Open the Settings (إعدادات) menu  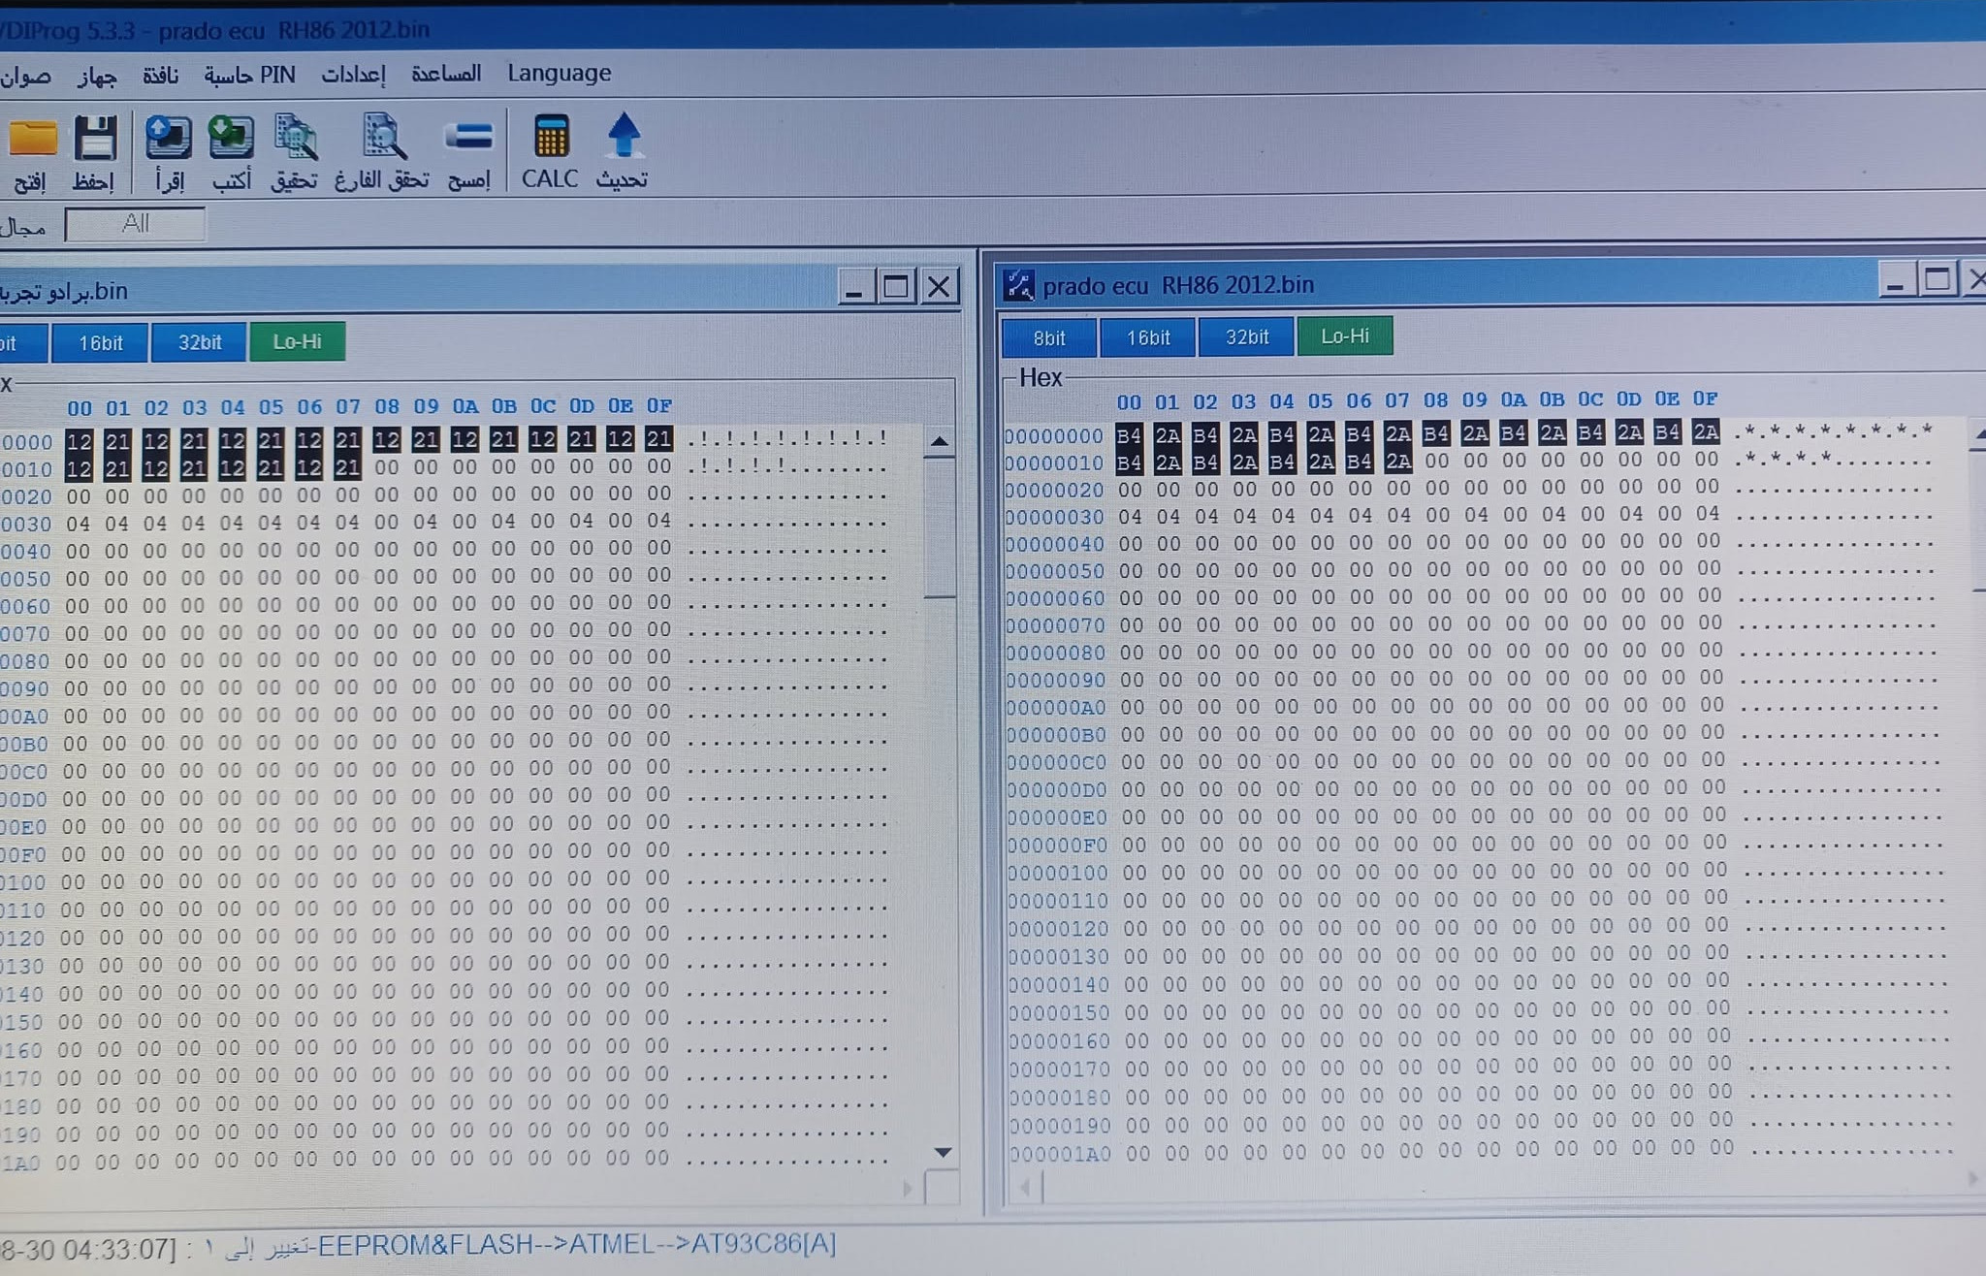[353, 75]
